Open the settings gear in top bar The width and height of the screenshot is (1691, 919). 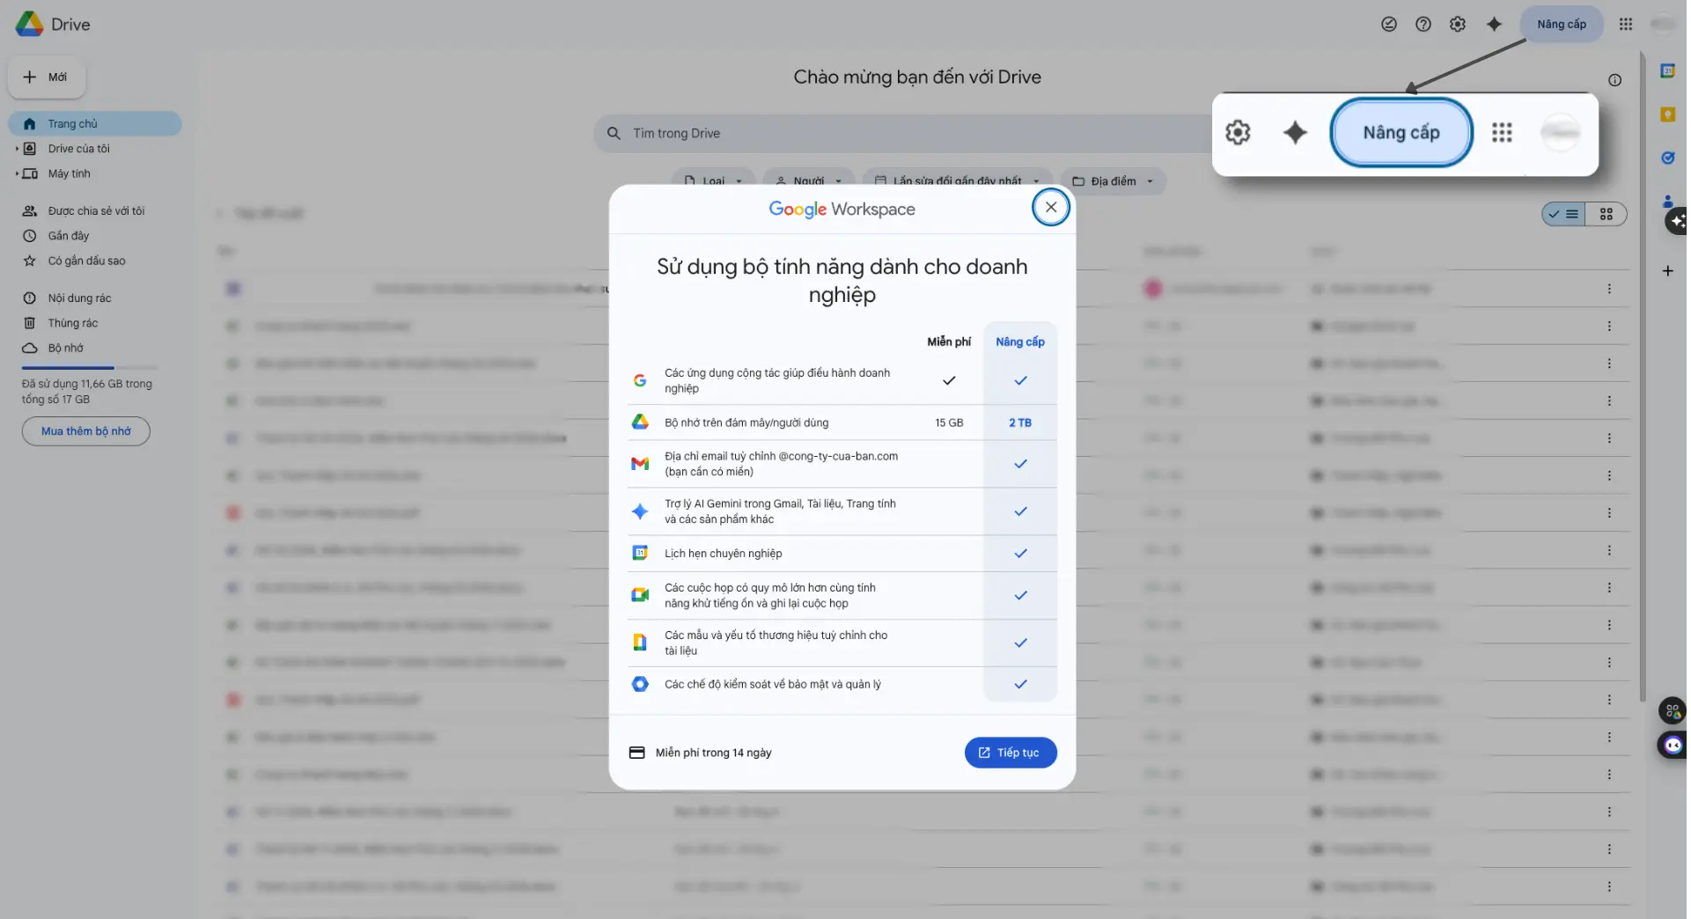point(1459,25)
